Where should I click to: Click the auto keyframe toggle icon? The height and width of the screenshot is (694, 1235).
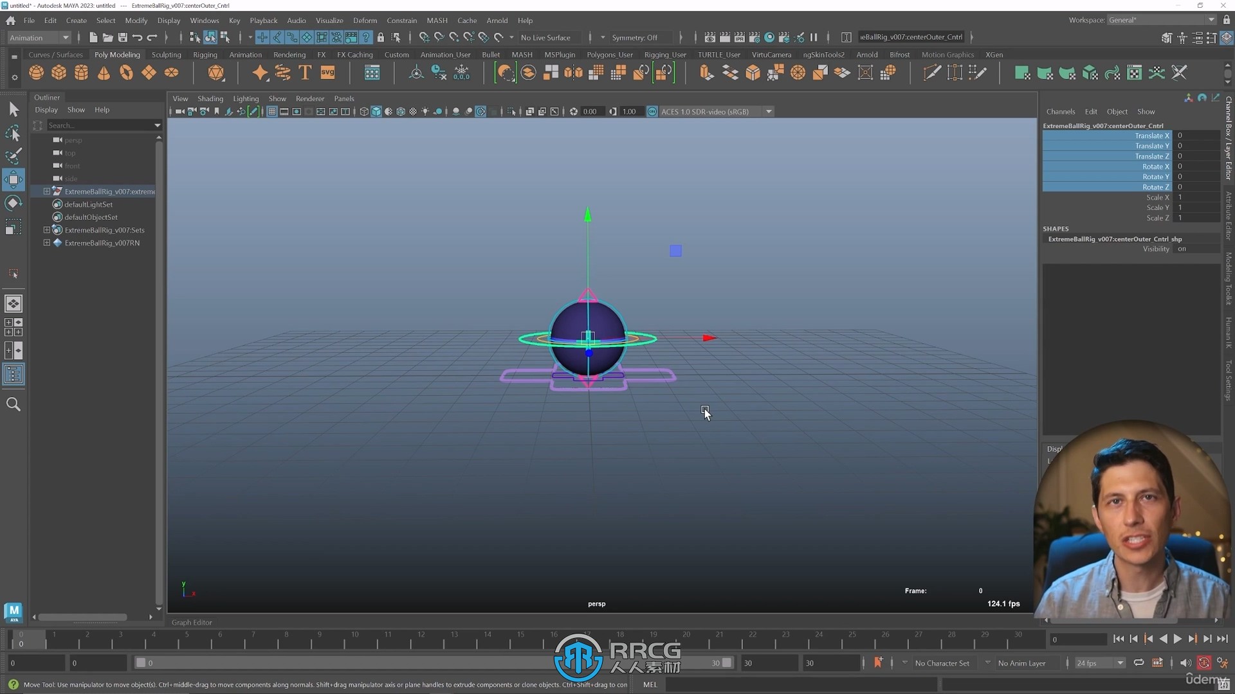click(x=1204, y=663)
